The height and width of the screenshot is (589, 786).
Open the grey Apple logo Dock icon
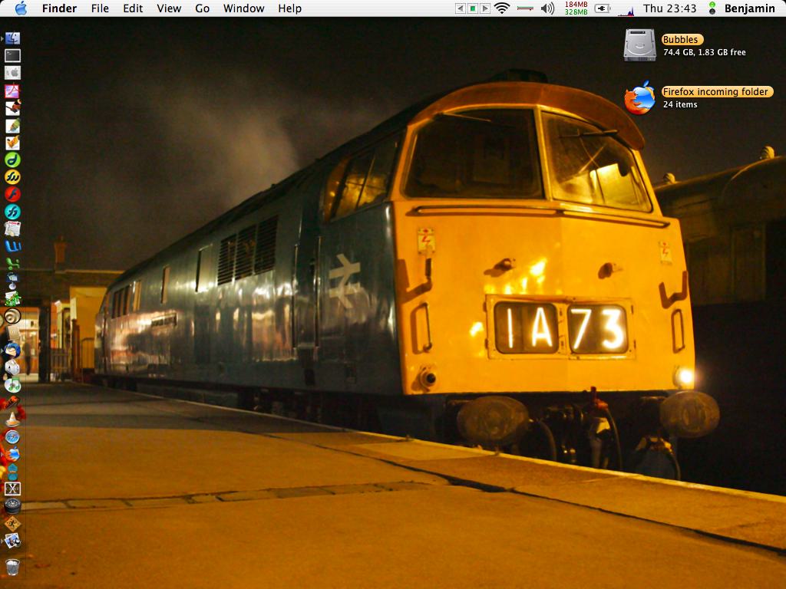tap(12, 73)
